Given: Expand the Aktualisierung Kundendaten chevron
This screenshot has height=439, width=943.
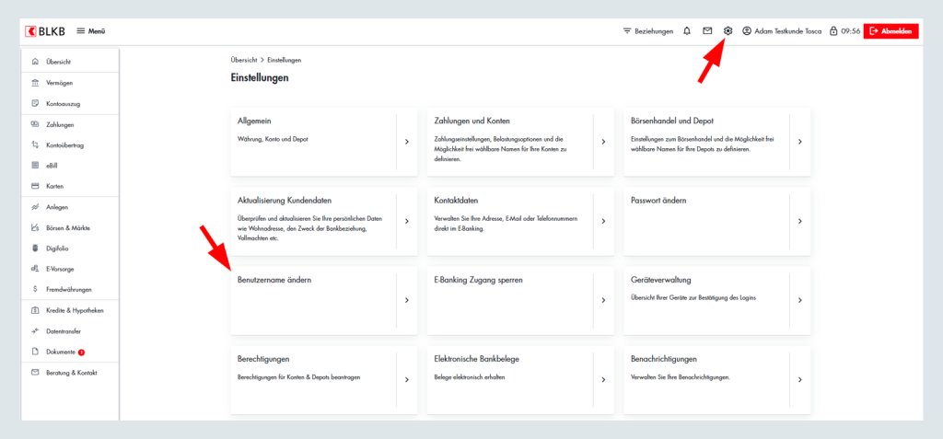Looking at the screenshot, I should pos(406,221).
